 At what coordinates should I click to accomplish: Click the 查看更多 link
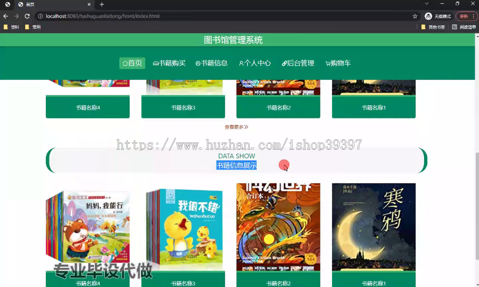[x=236, y=127]
